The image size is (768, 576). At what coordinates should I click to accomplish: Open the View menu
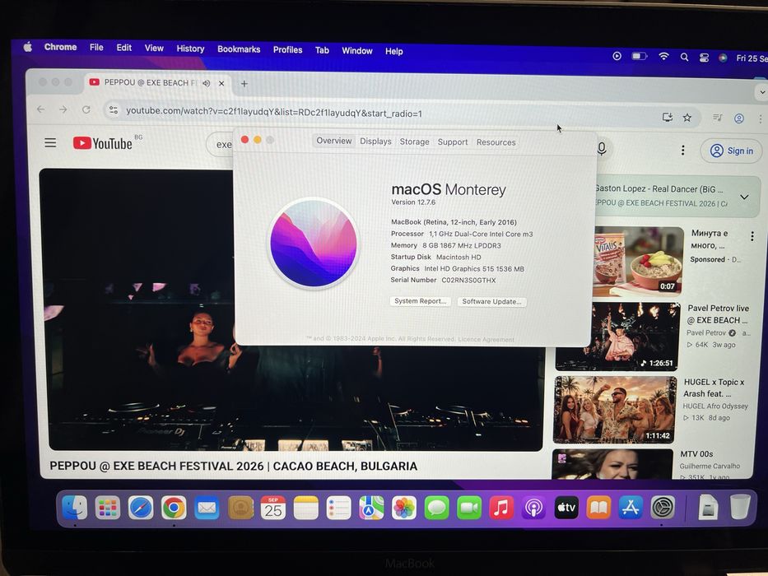154,48
